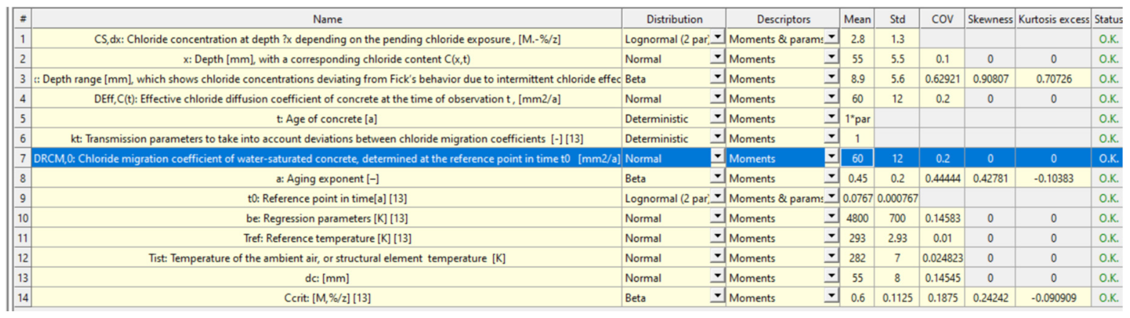1130x318 pixels.
Task: Select the Tist ambient air temperature name cell
Action: 327,258
